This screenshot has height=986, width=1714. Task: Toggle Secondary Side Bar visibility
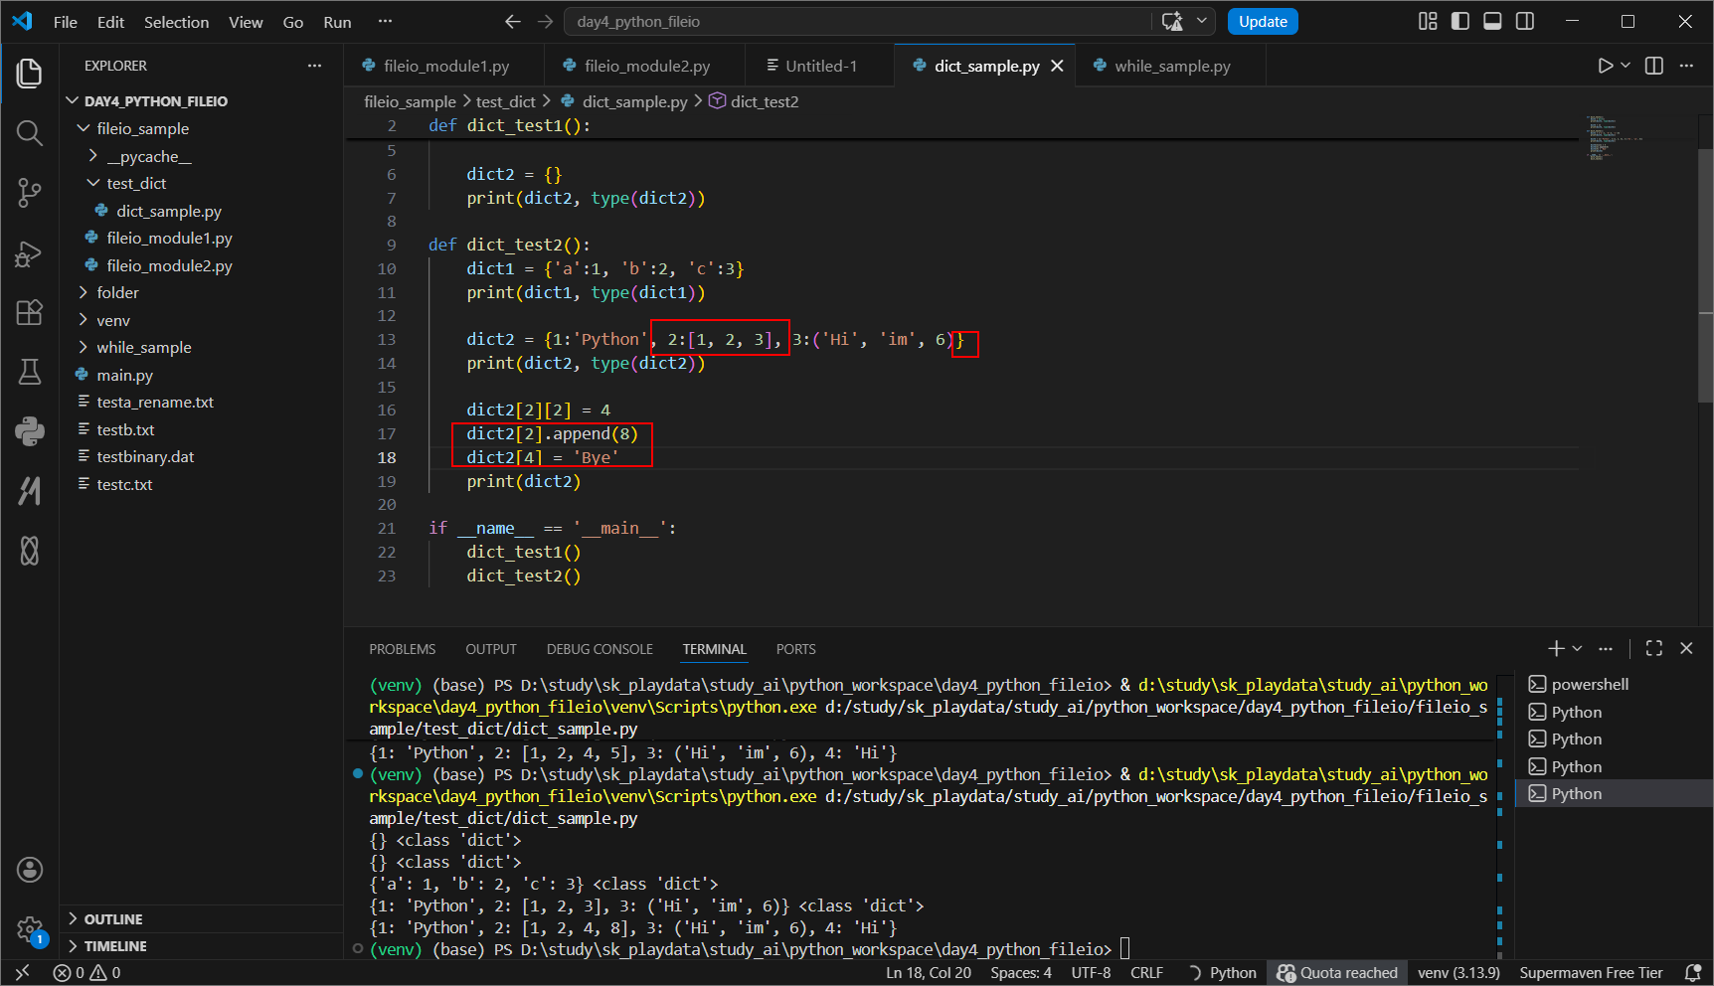[x=1525, y=22]
